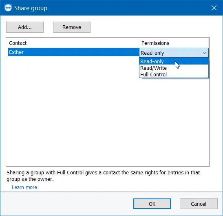Cancel the Share group dialog
Screen dimensions: 223x216
tap(199, 204)
